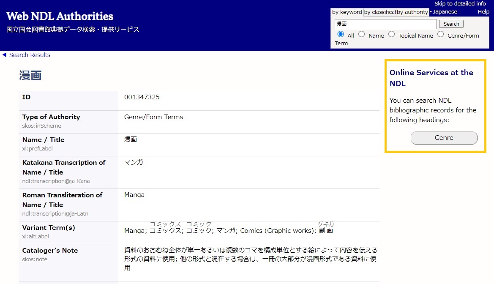Viewport: 494px width, 284px height.
Task: Click the xl:altLabel property text
Action: [x=35, y=236]
